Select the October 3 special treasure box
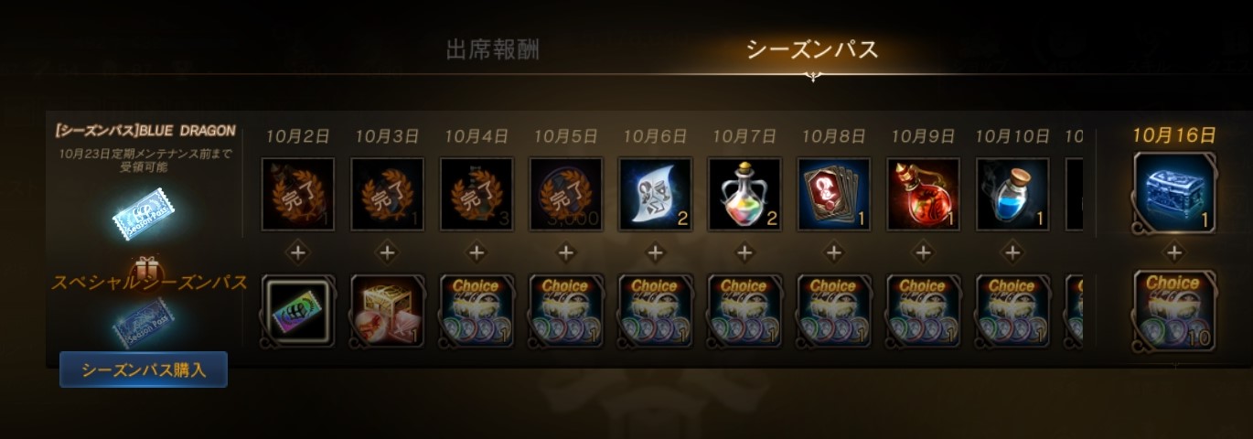Image resolution: width=1253 pixels, height=439 pixels. point(387,311)
